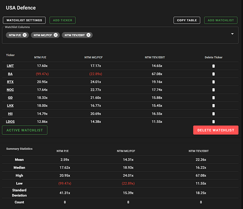243x209 pixels.
Task: Click the USA Defence watchlist title
Action: 21,8
